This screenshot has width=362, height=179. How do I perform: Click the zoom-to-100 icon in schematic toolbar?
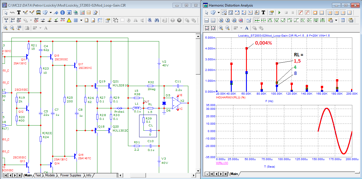click(x=19, y=28)
